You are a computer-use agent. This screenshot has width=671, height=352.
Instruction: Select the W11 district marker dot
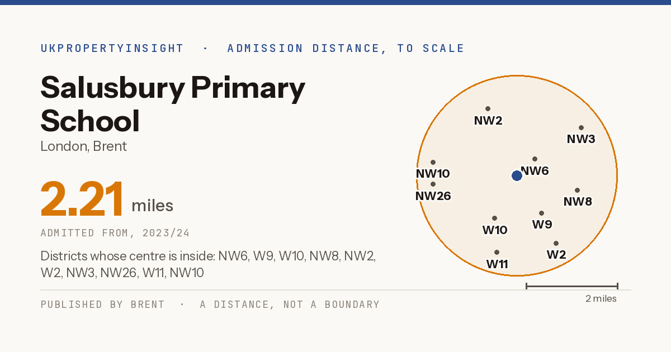click(497, 252)
